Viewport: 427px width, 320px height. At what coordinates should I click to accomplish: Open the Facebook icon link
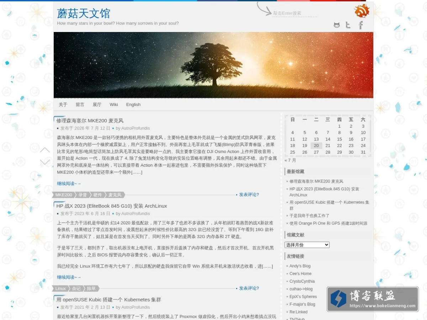click(360, 25)
